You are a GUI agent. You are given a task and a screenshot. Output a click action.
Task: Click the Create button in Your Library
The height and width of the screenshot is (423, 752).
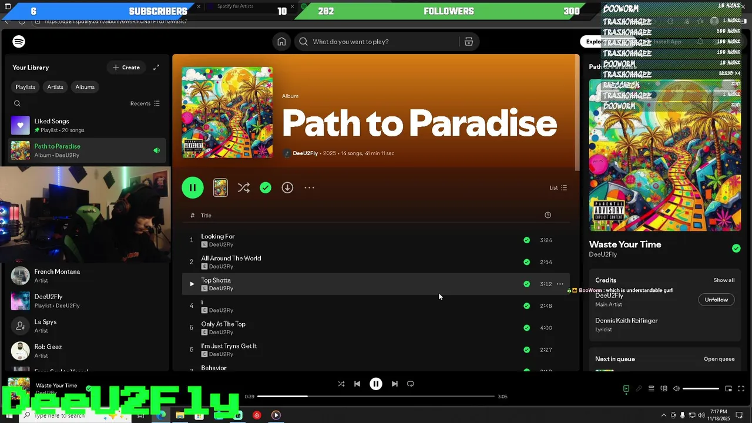pos(126,68)
